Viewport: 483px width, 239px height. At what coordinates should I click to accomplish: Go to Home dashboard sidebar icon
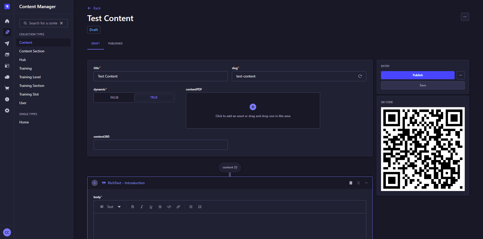pyautogui.click(x=7, y=21)
